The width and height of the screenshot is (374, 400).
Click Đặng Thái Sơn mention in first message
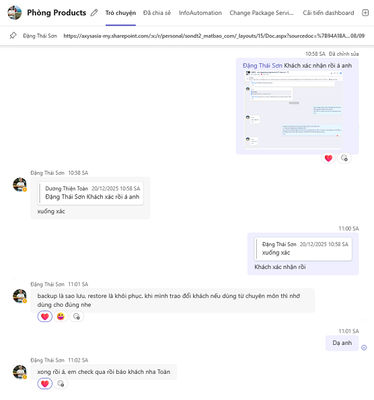[262, 66]
